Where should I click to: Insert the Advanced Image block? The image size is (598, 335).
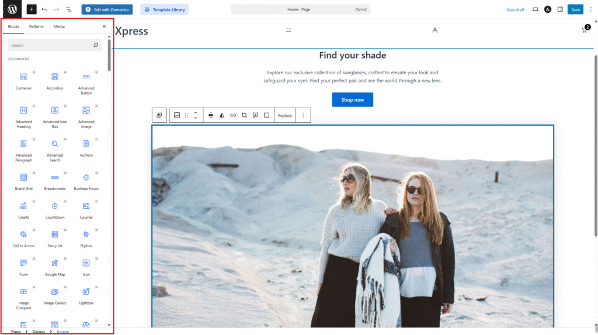86,116
